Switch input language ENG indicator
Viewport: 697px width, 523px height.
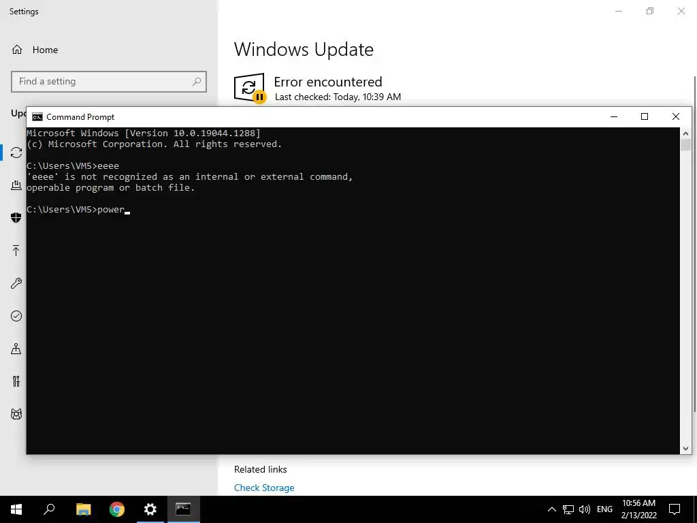(x=604, y=509)
